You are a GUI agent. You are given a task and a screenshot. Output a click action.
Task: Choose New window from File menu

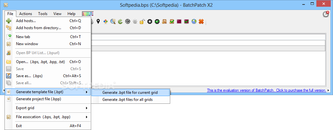pyautogui.click(x=48, y=44)
